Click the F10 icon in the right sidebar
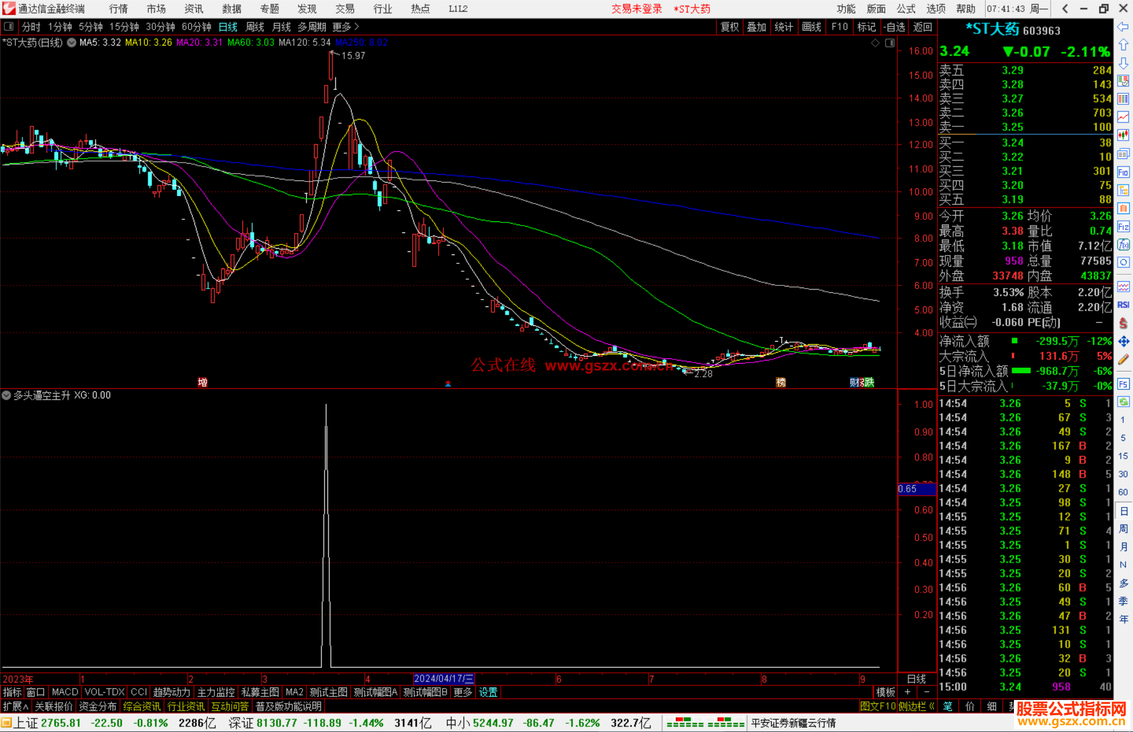 tap(1123, 172)
